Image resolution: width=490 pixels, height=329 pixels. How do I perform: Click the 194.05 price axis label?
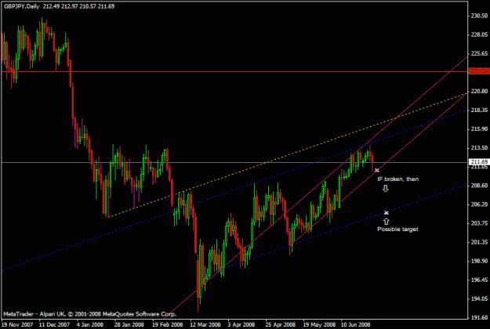(x=479, y=298)
